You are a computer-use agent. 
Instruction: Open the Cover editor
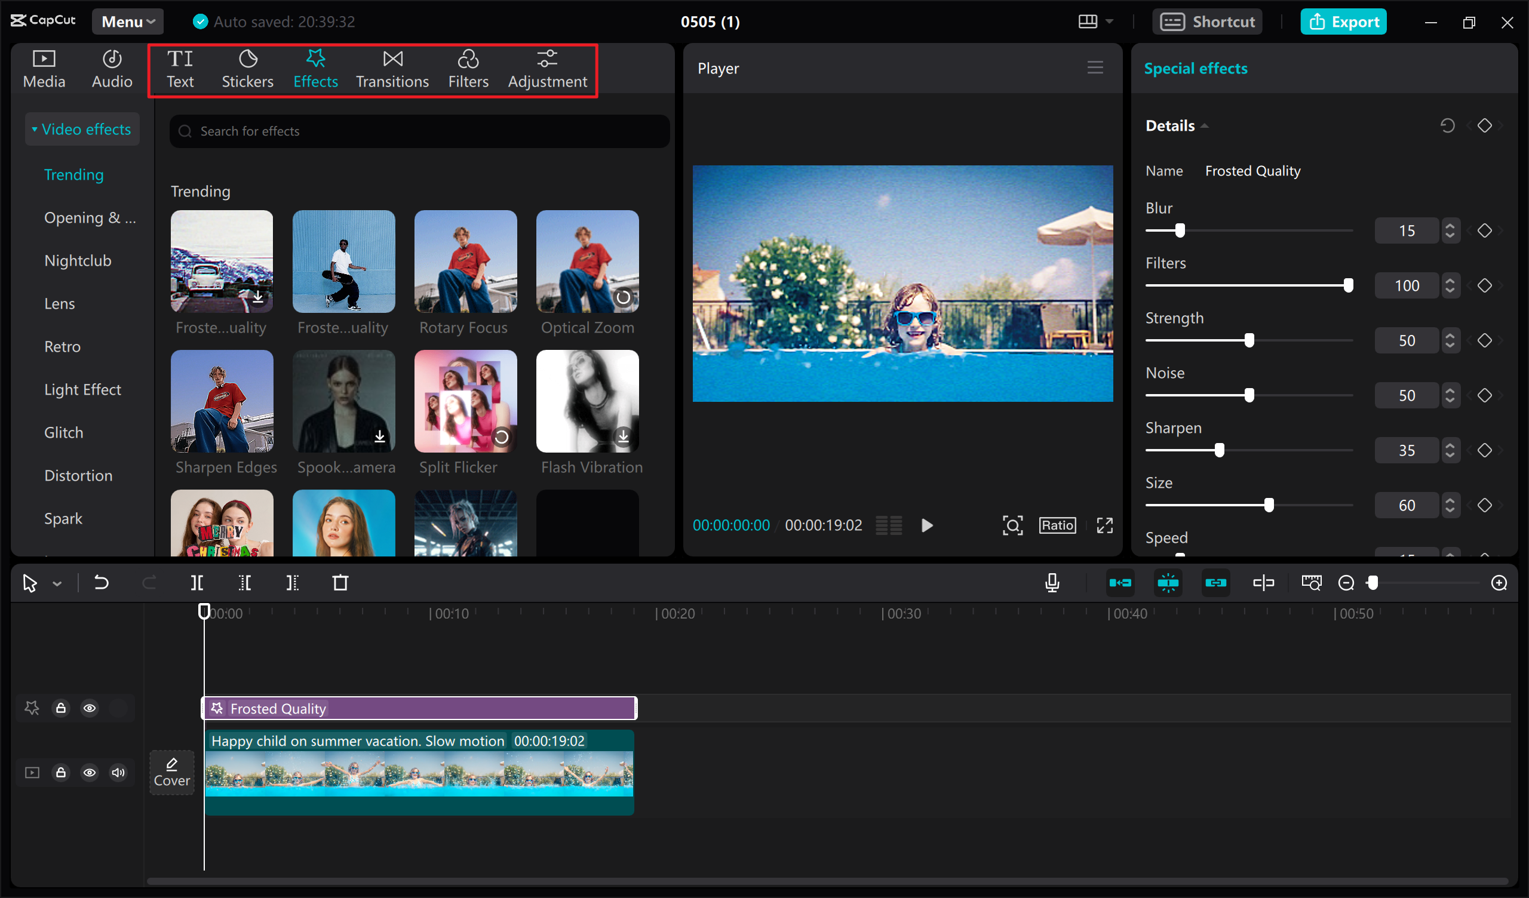pyautogui.click(x=171, y=773)
